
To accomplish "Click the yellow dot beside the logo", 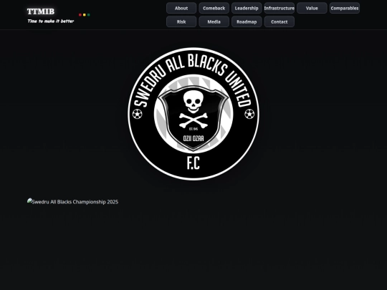I will pyautogui.click(x=84, y=15).
